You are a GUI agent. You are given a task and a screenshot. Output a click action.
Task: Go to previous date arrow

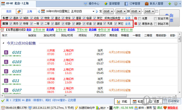pos(39,11)
